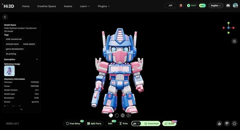Go back with the left arrow button
Screen dimensions: 240x130
[5, 17]
